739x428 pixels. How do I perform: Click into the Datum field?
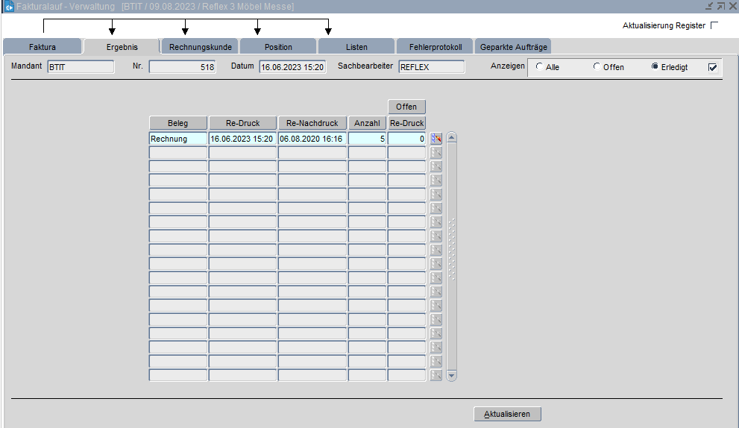[x=292, y=67]
